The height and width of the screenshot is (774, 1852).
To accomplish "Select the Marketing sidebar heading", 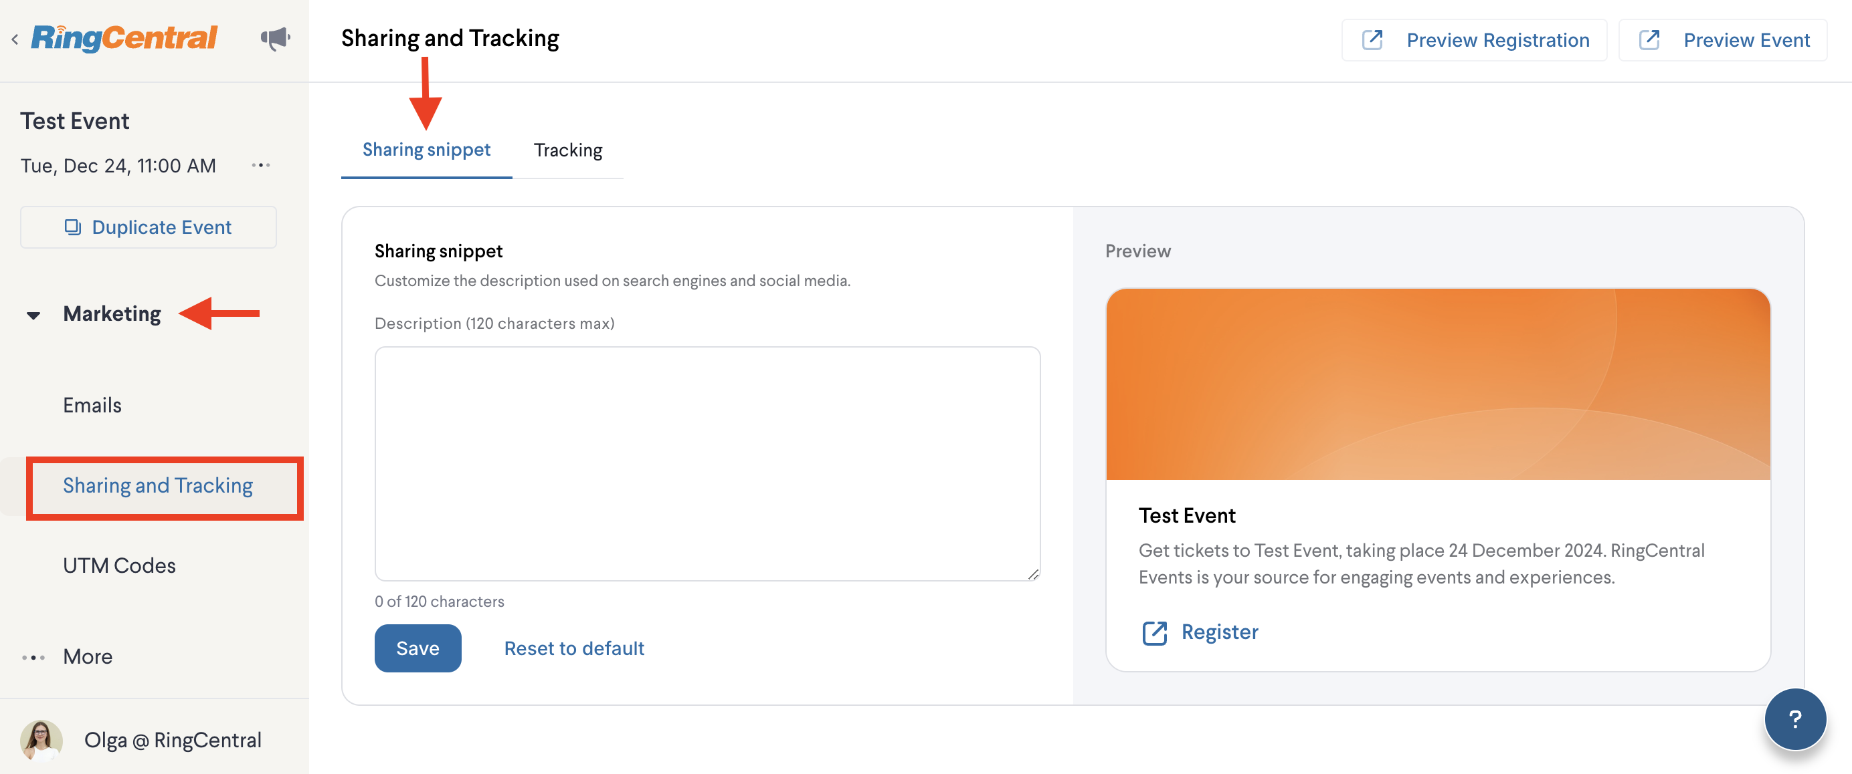I will click(112, 313).
